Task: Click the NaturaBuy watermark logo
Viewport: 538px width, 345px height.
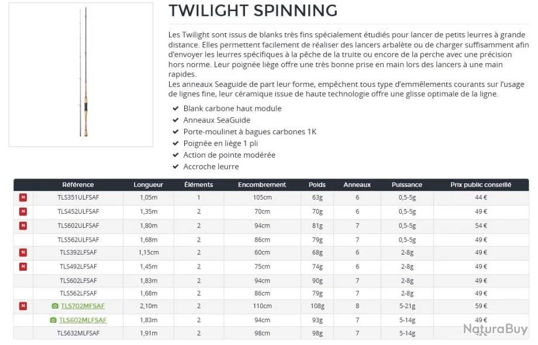Action: [x=495, y=329]
